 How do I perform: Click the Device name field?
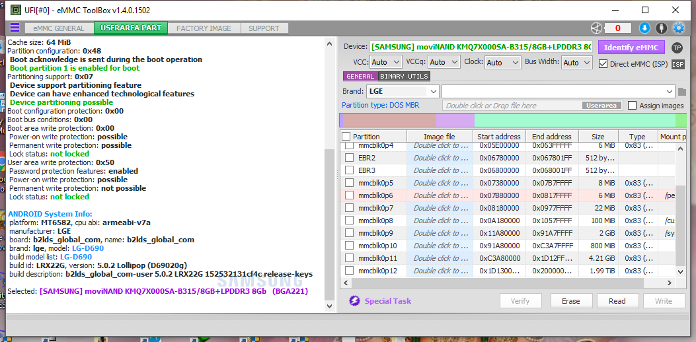pyautogui.click(x=481, y=47)
